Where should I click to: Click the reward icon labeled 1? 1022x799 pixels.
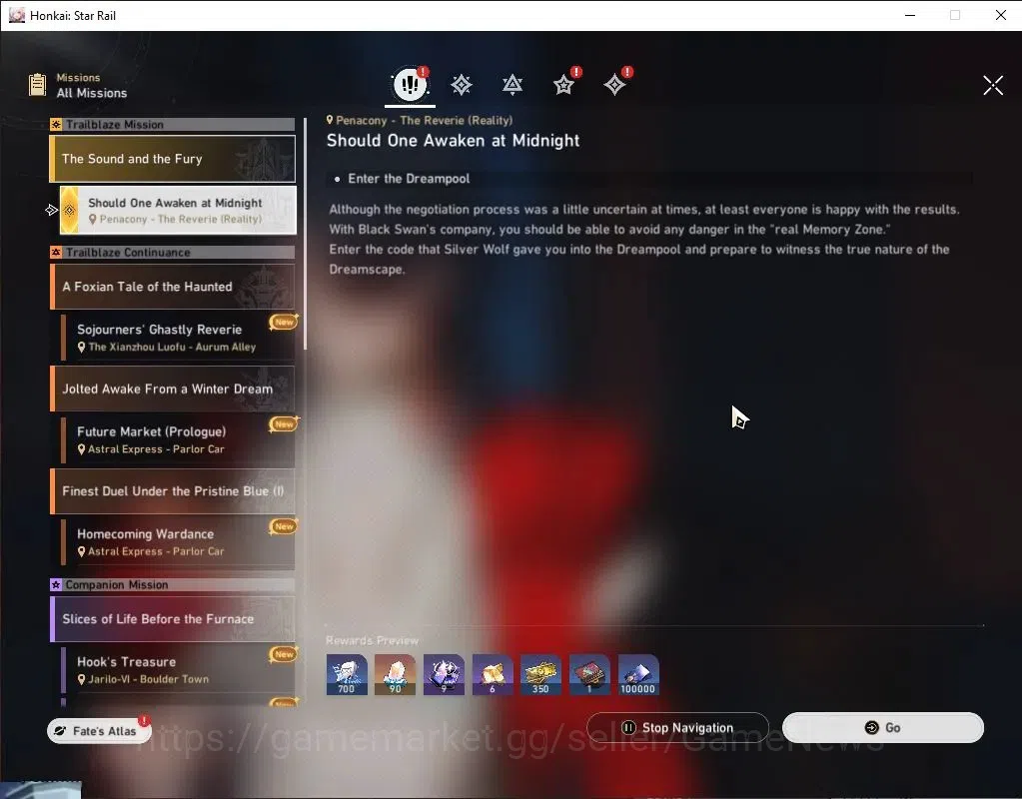(589, 674)
